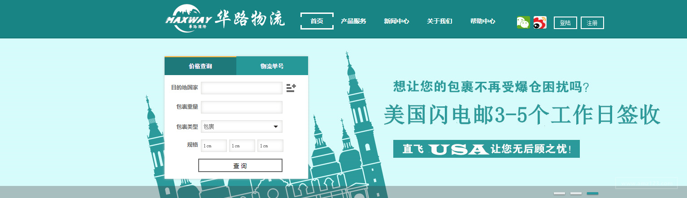Open the Weibo icon link
687x198 pixels.
(x=540, y=22)
